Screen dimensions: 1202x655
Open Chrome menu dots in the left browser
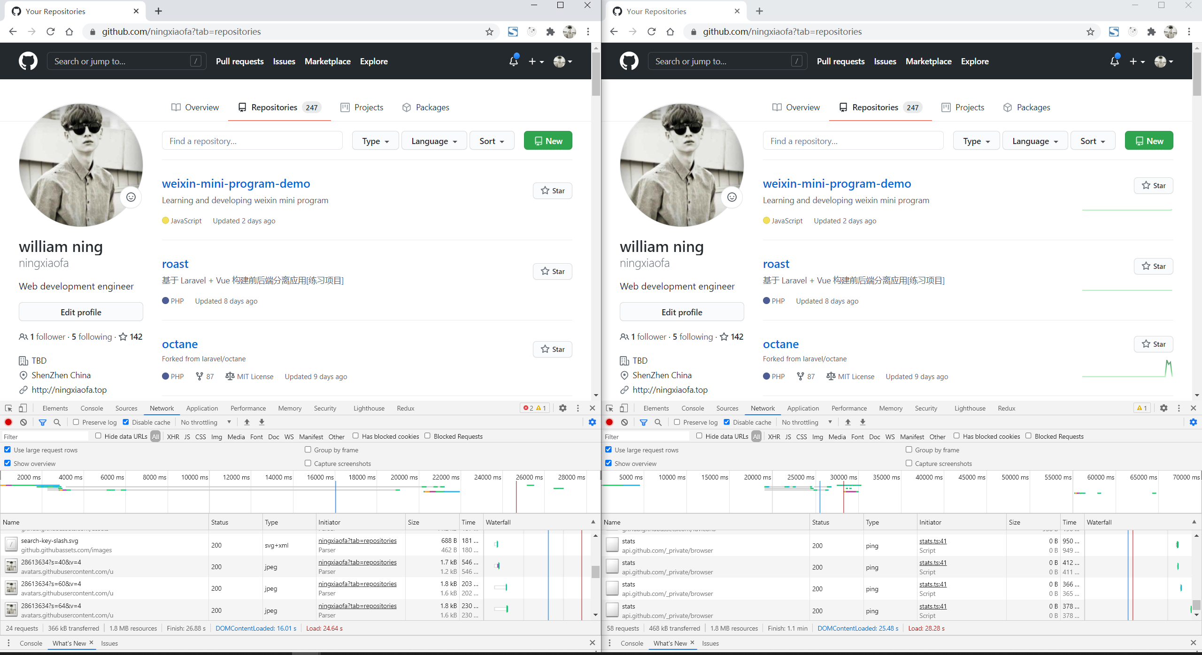(588, 31)
